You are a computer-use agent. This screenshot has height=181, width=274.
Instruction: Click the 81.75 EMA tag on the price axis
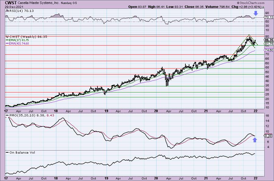point(269,44)
